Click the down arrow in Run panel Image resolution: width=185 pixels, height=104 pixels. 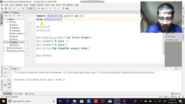10,76
